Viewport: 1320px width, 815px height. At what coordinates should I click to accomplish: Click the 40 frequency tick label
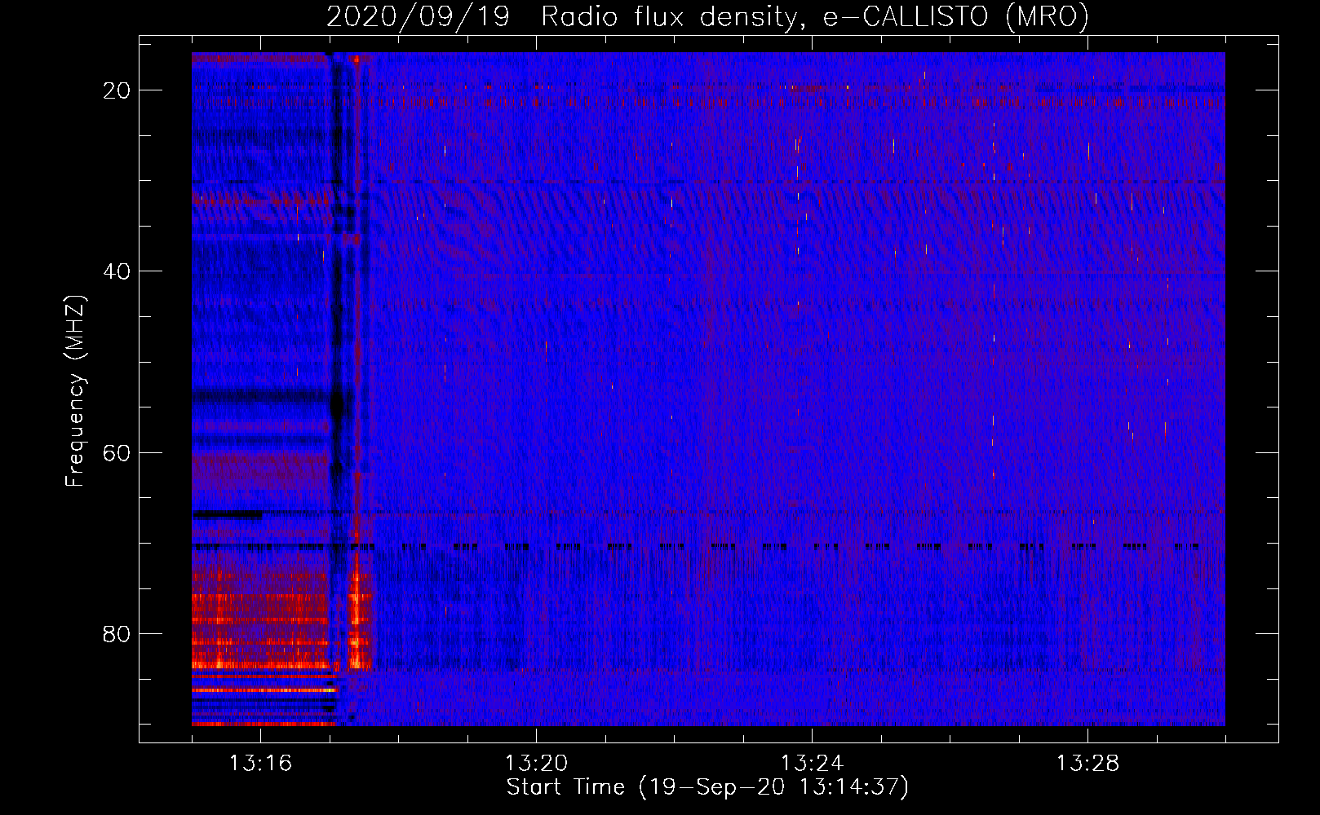tap(117, 271)
